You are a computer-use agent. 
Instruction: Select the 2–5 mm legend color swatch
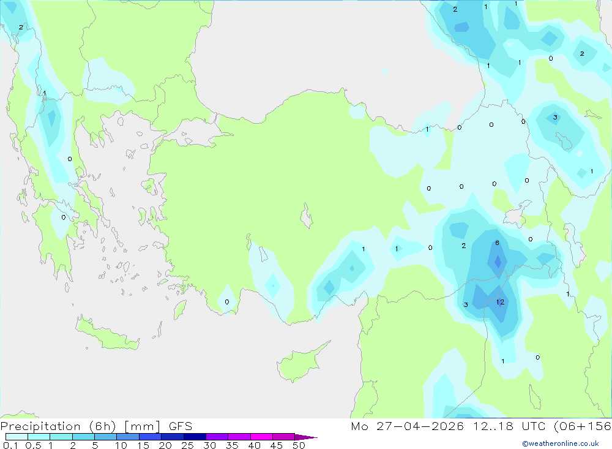click(83, 437)
